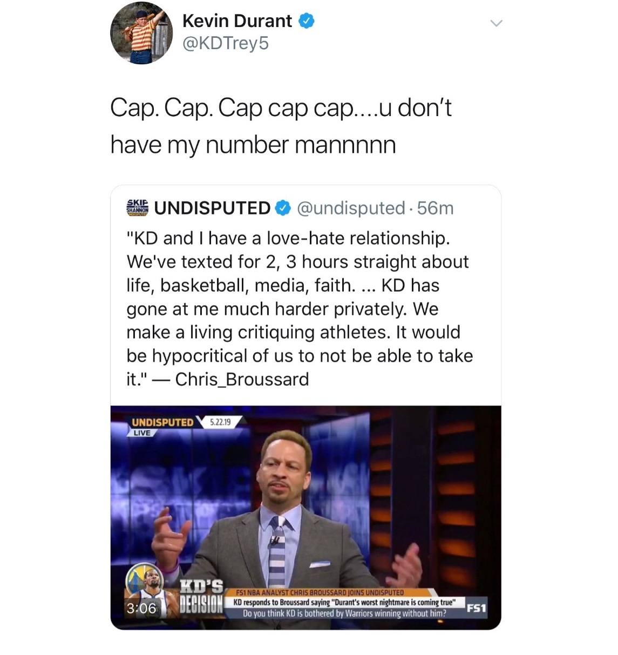The image size is (618, 655).
Task: Open the @KDTrey5 handle
Action: [x=226, y=43]
